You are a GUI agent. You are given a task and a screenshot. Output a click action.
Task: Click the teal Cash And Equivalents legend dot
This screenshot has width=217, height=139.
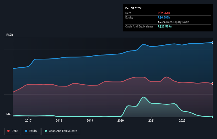pos(46,131)
